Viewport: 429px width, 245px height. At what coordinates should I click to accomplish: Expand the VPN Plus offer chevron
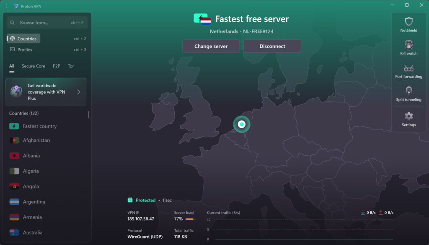78,92
